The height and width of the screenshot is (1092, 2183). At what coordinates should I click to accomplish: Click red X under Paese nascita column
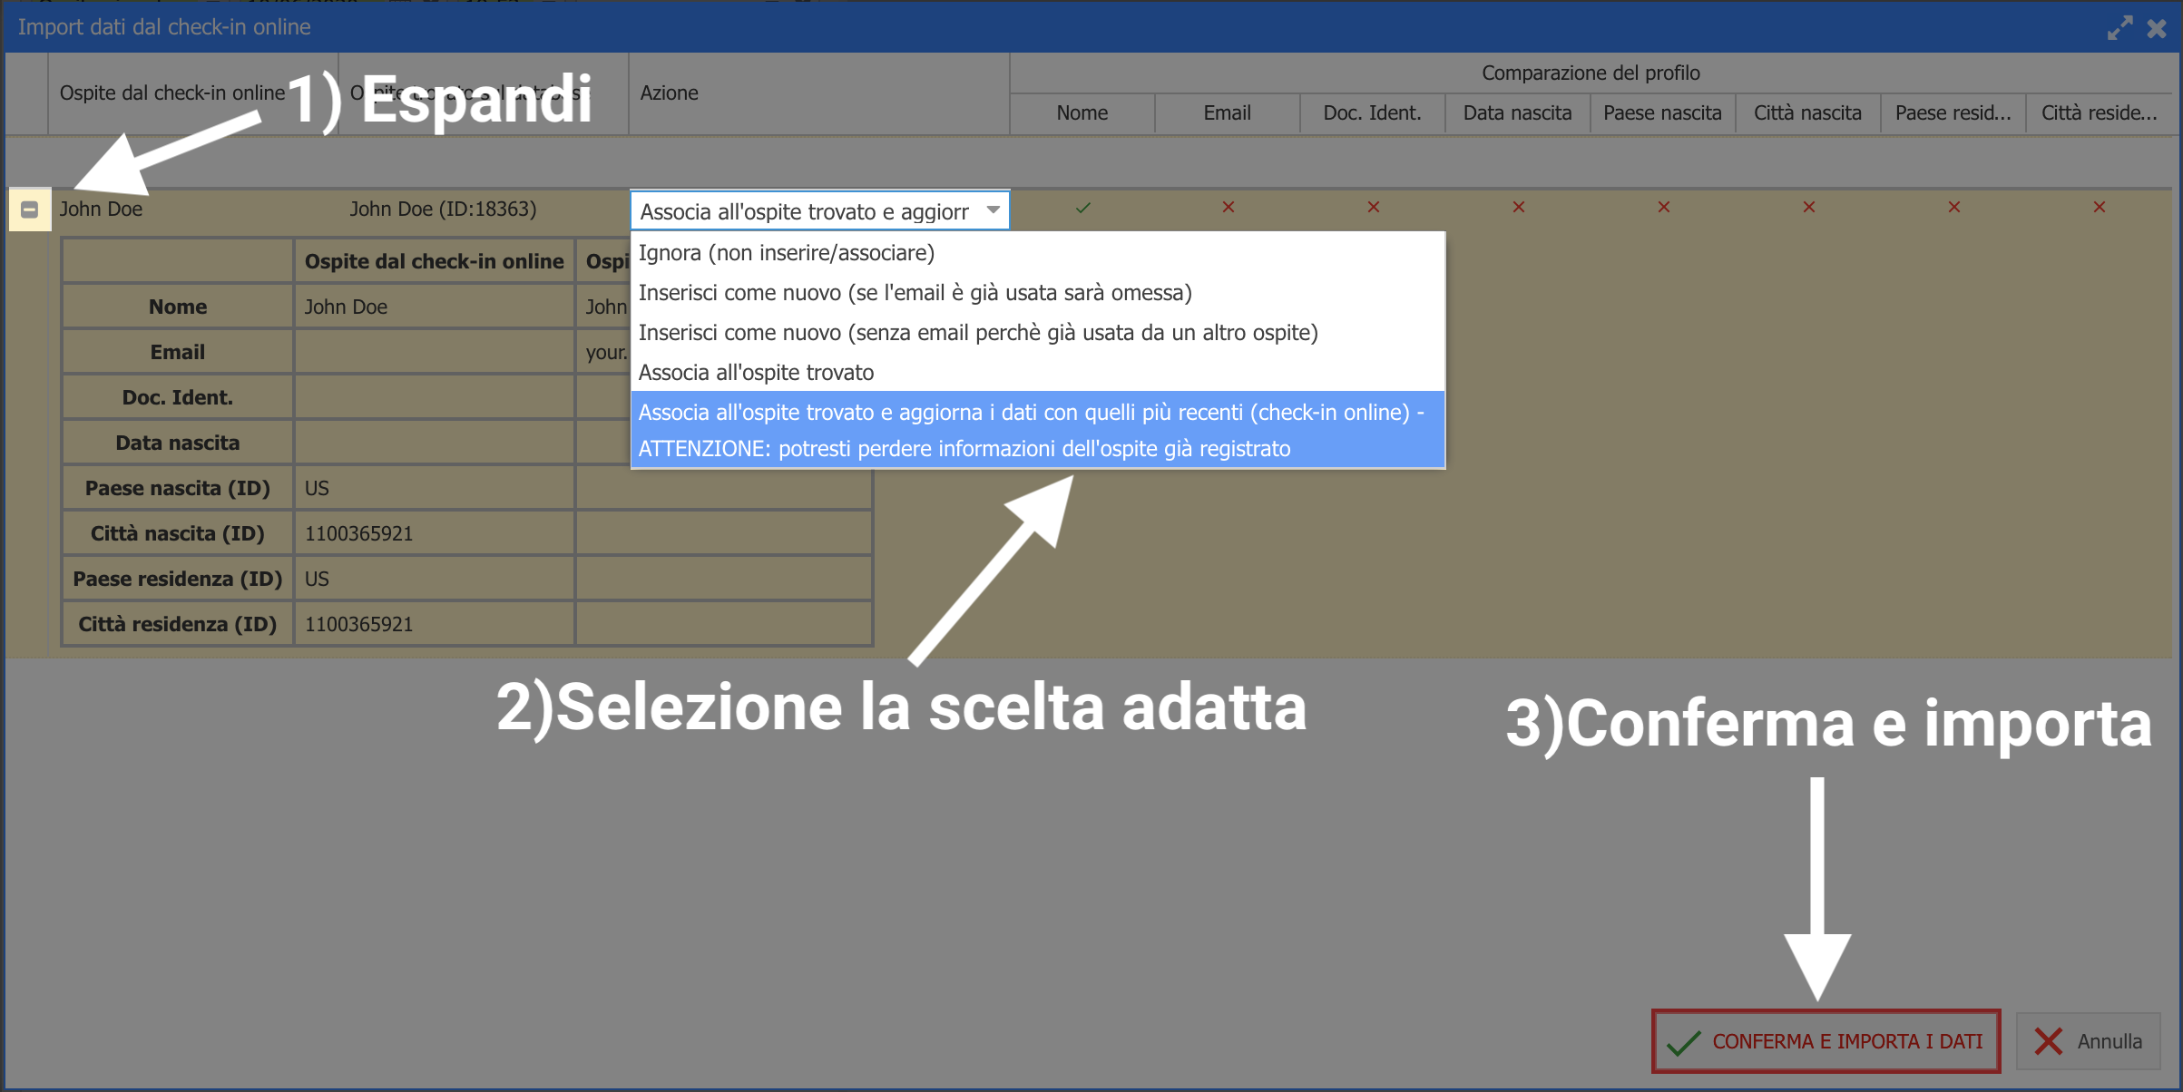[1663, 208]
